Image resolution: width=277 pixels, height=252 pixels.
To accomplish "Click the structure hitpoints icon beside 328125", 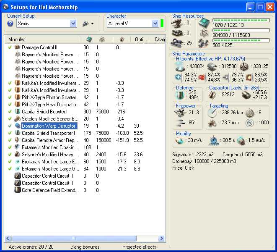I will (x=244, y=66).
